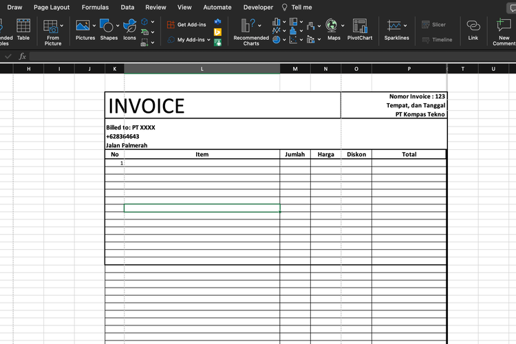Screen dimensions: 516x344
Task: Select the 'Jalan Palmerah' cell
Action: [x=127, y=145]
